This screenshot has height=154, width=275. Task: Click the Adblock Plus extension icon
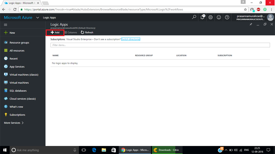click(259, 9)
